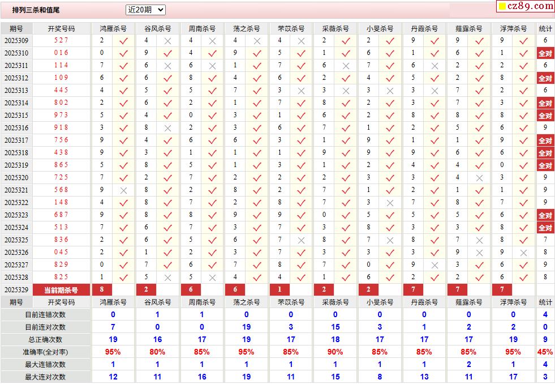Click the 准确率(全对率) row label
Viewport: 555px width, 384px height.
(x=45, y=352)
